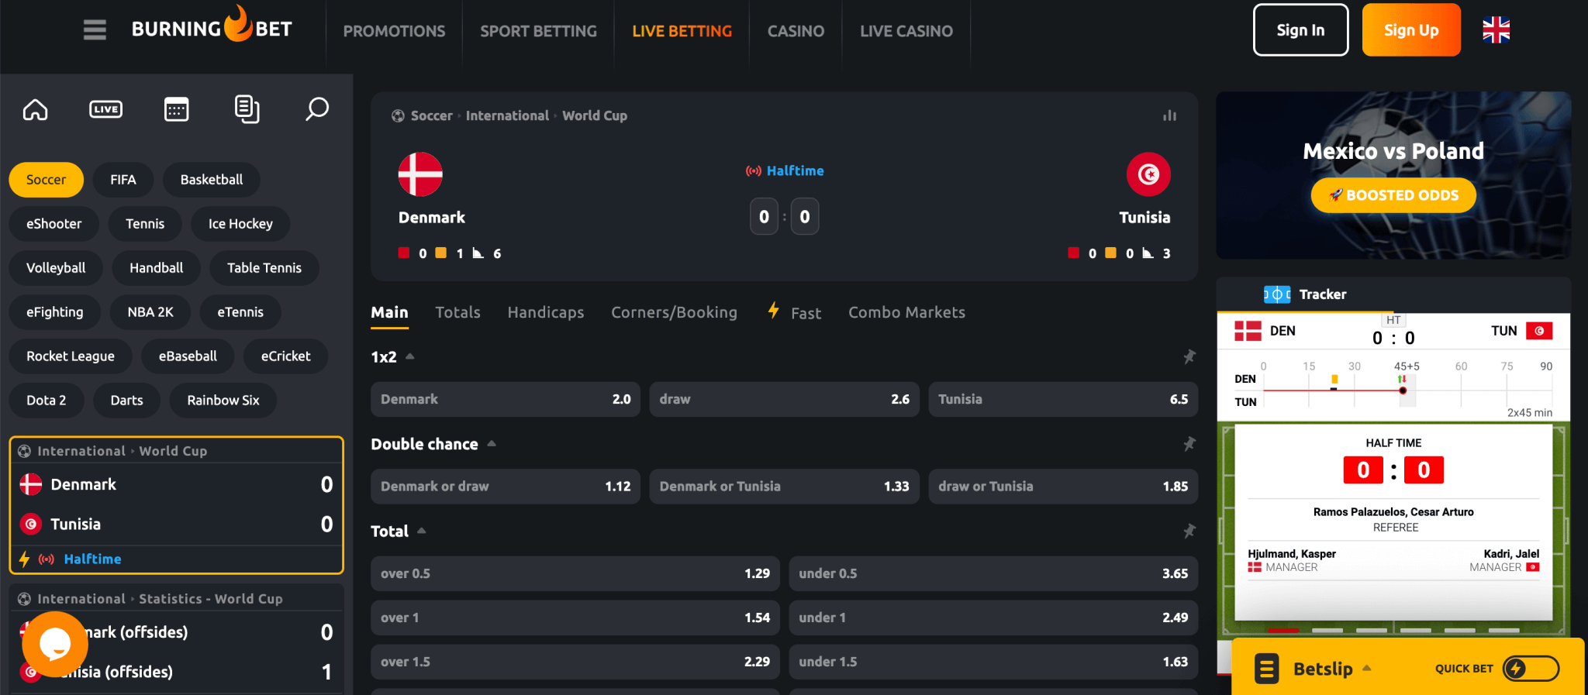Open the live chat bubble

coord(55,644)
